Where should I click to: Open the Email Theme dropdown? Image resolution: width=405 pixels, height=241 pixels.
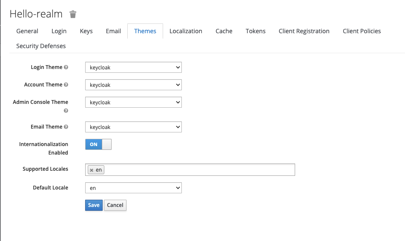[x=134, y=127]
